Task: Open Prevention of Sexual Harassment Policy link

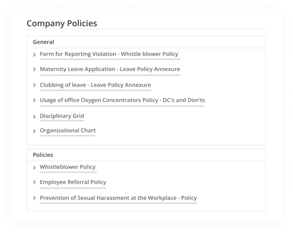Action: point(118,198)
